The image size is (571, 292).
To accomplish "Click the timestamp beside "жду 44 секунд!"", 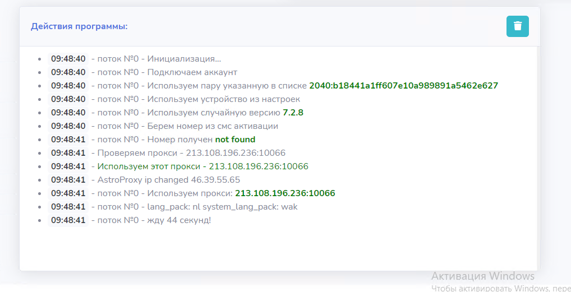I will pyautogui.click(x=68, y=220).
